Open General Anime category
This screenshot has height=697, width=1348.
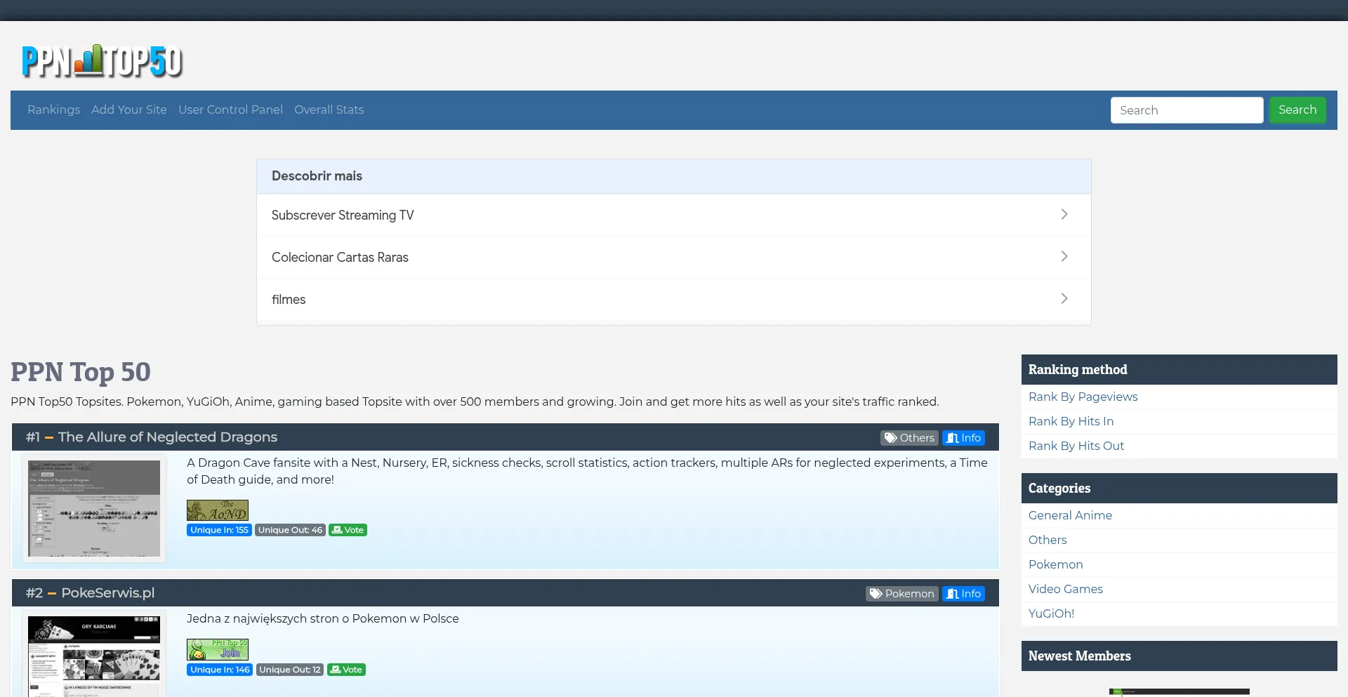click(1070, 515)
